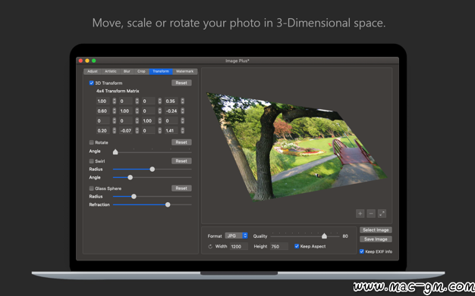This screenshot has width=475, height=296.
Task: Click the fit-to-window expand icon
Action: [x=382, y=213]
